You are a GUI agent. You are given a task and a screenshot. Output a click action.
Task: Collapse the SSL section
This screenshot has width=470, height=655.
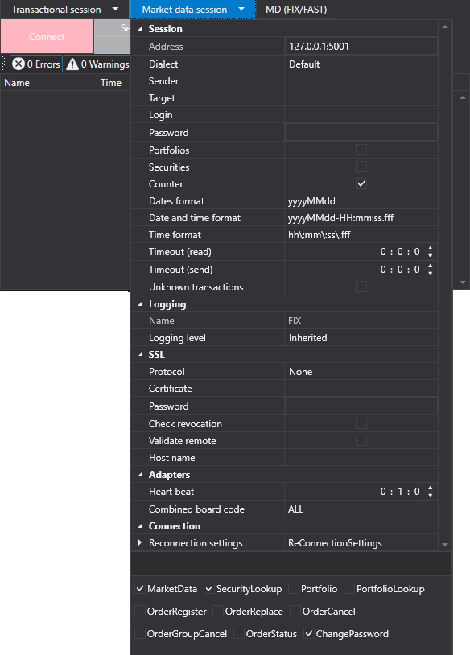(140, 355)
